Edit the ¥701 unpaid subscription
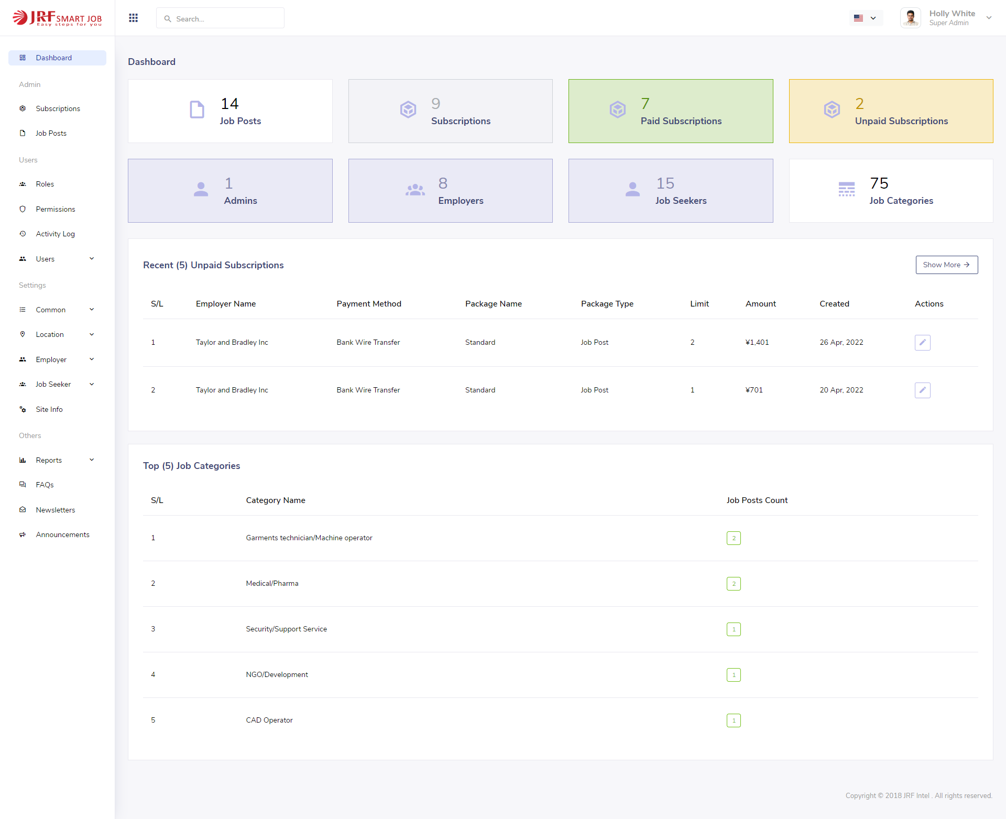1006x819 pixels. coord(922,390)
